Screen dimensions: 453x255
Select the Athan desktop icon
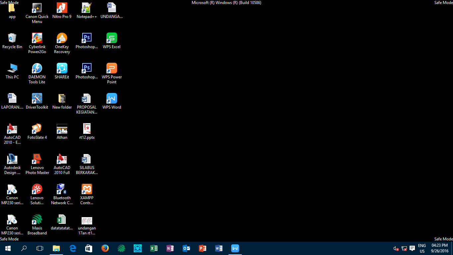point(62,132)
